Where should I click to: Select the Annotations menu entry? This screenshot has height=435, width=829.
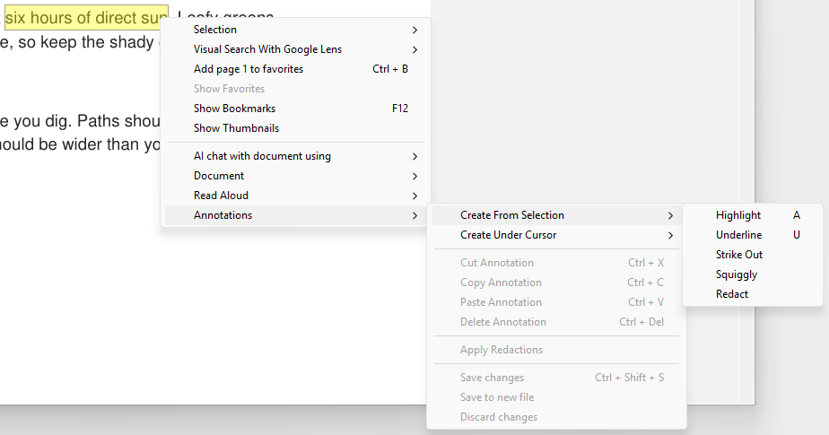pos(295,215)
